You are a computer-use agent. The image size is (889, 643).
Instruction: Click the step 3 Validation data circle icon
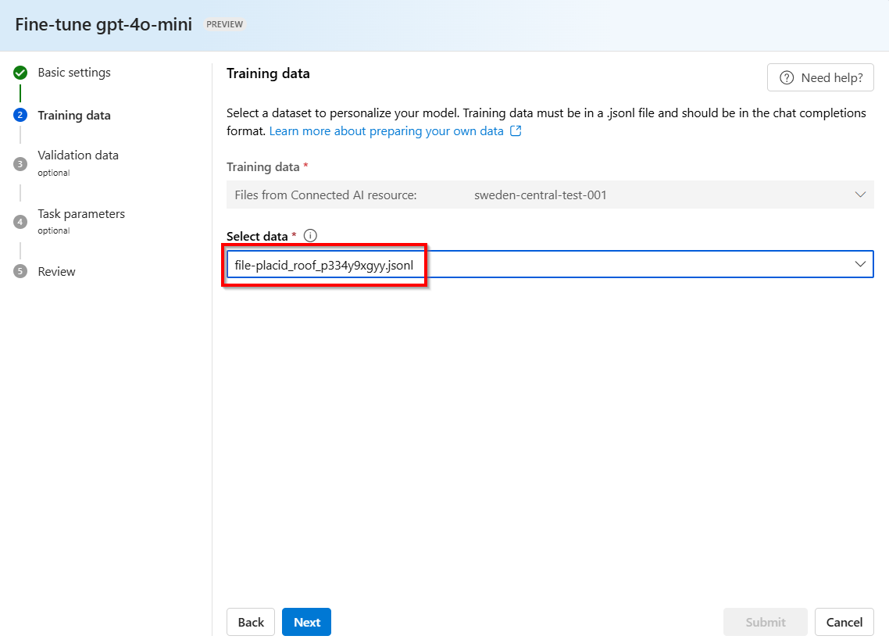(x=20, y=163)
